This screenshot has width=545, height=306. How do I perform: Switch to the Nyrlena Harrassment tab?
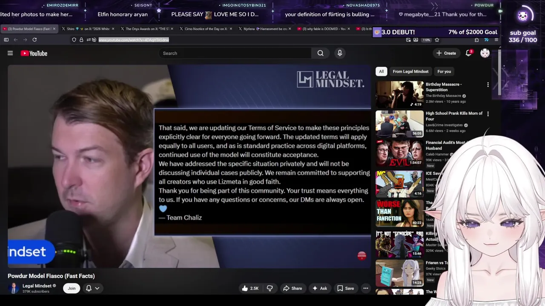click(x=265, y=29)
